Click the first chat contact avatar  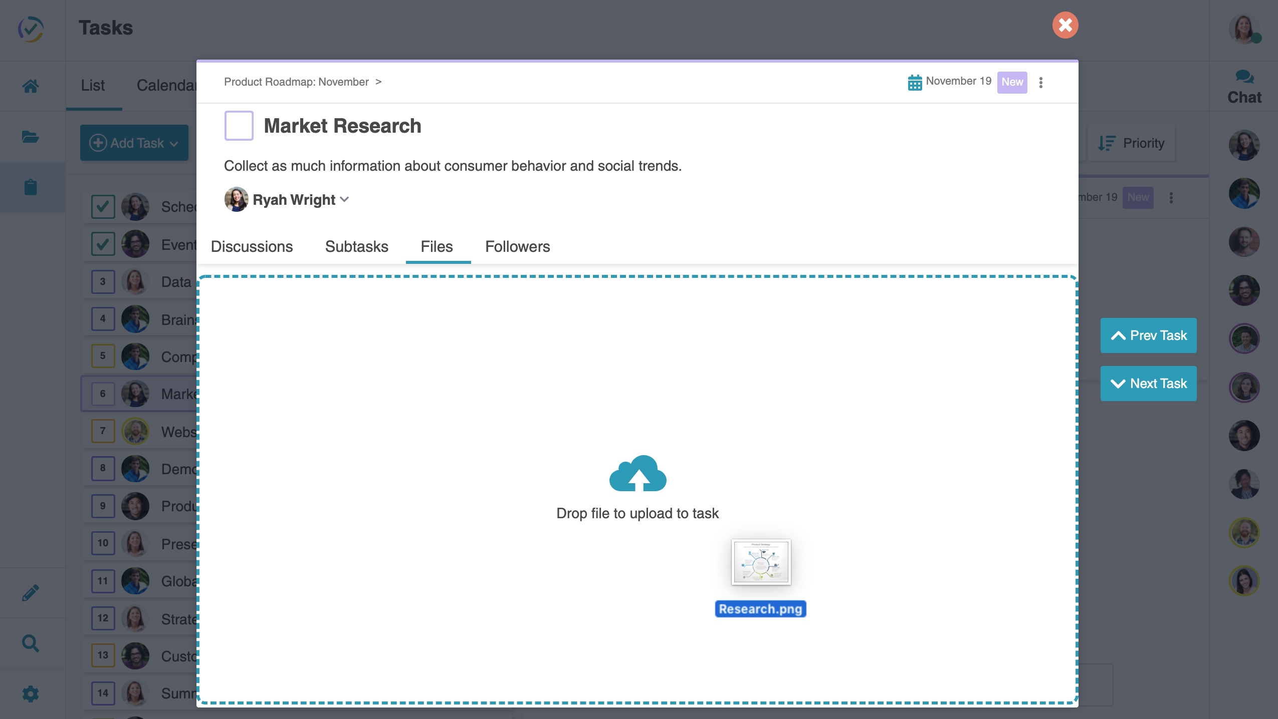click(x=1244, y=145)
